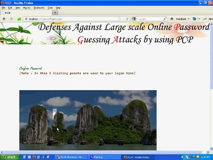
Task: Click the browser Forward arrow
Action: tap(11, 19)
